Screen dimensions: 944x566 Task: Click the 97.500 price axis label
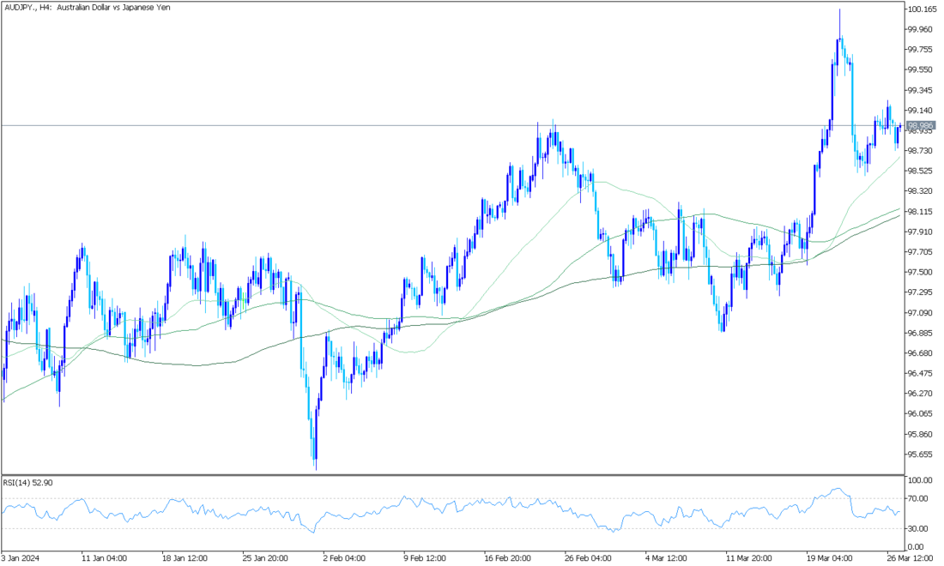point(919,272)
